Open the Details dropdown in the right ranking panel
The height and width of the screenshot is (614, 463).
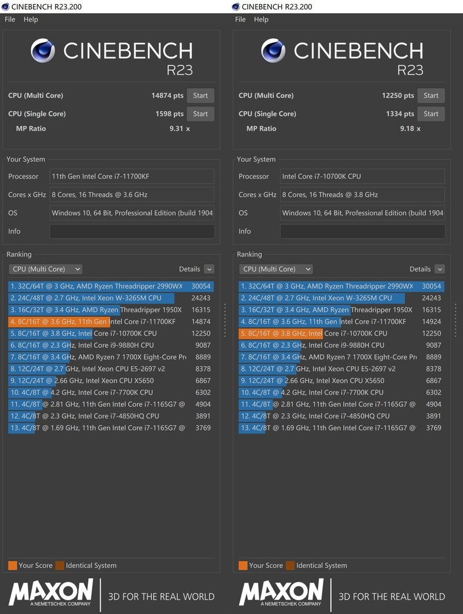click(439, 269)
